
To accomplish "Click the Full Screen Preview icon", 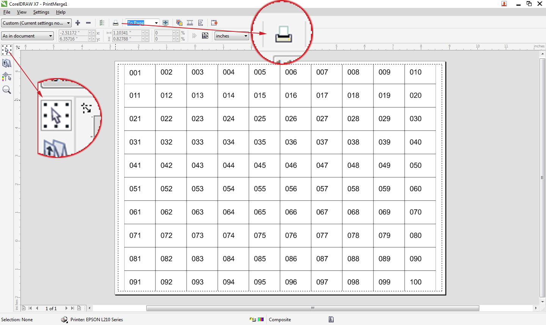I will 165,23.
